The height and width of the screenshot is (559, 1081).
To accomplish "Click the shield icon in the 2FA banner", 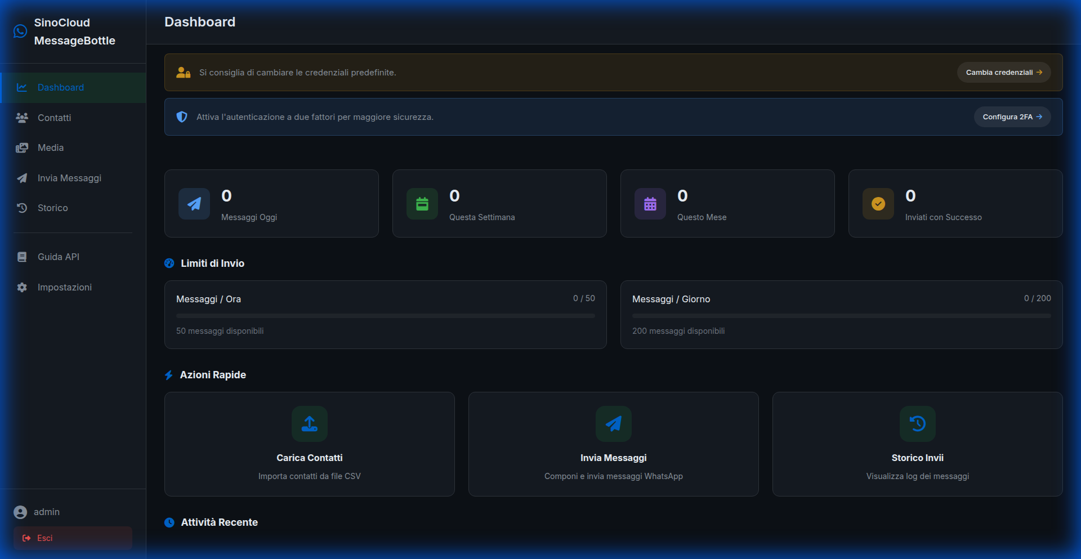I will 181,117.
